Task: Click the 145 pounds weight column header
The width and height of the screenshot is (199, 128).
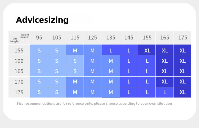Action: coord(129,38)
